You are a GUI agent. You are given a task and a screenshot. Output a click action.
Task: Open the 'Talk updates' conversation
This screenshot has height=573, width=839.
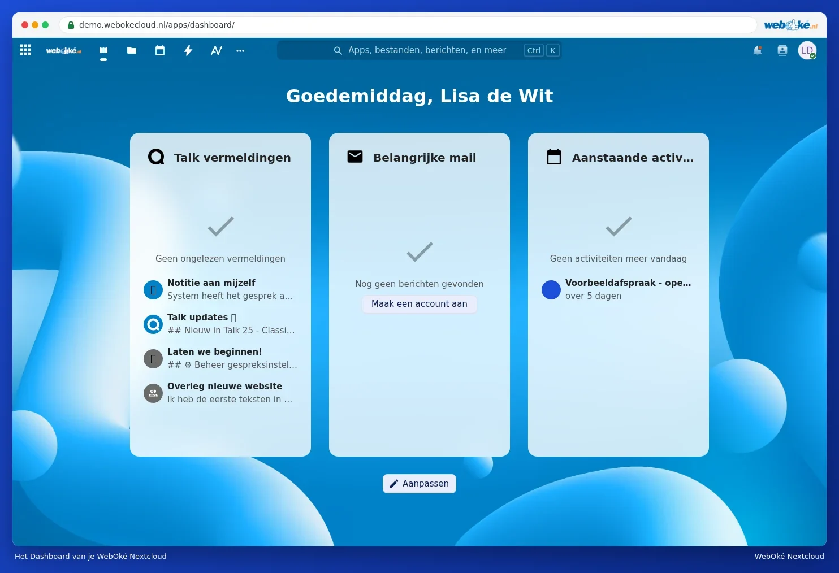click(x=220, y=324)
